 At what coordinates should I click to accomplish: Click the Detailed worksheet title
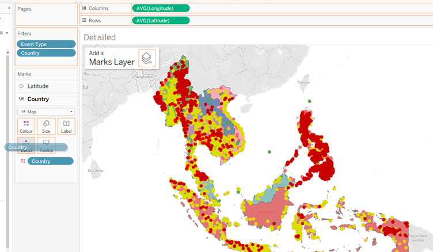pos(100,37)
